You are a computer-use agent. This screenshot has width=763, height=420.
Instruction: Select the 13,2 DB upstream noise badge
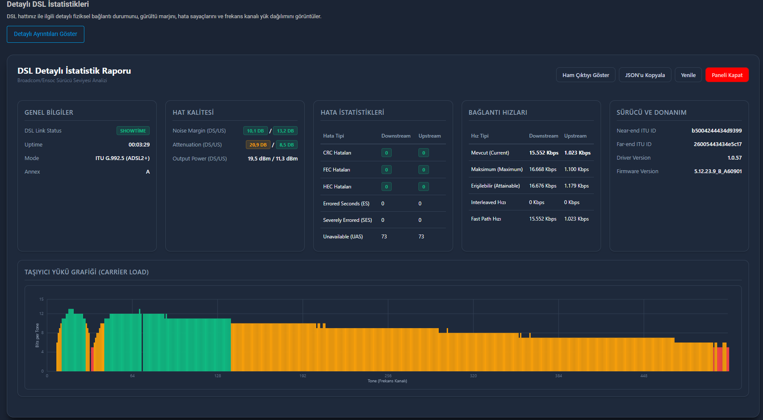[x=285, y=131]
